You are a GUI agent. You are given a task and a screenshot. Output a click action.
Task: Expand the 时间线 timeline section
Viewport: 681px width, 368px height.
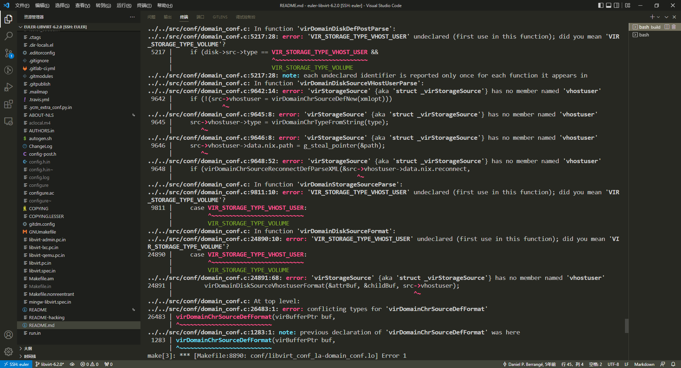click(x=78, y=356)
